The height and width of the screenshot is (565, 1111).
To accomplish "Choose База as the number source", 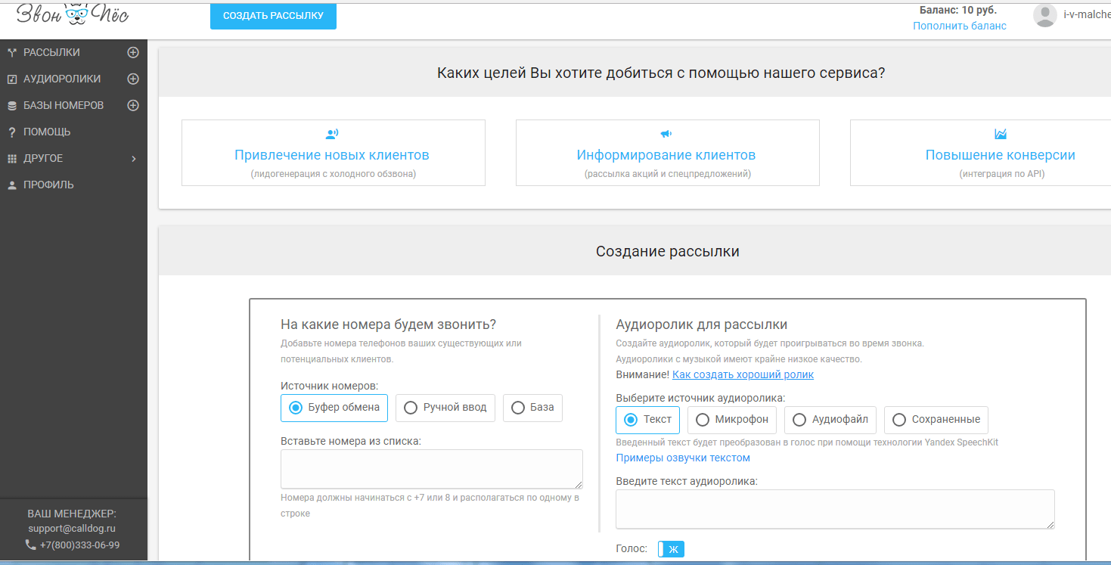I will (532, 408).
